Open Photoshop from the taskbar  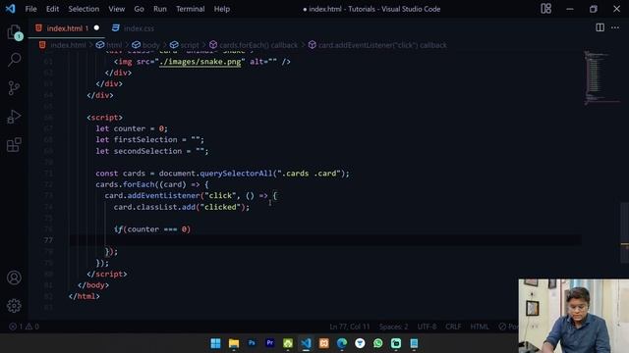tap(252, 343)
